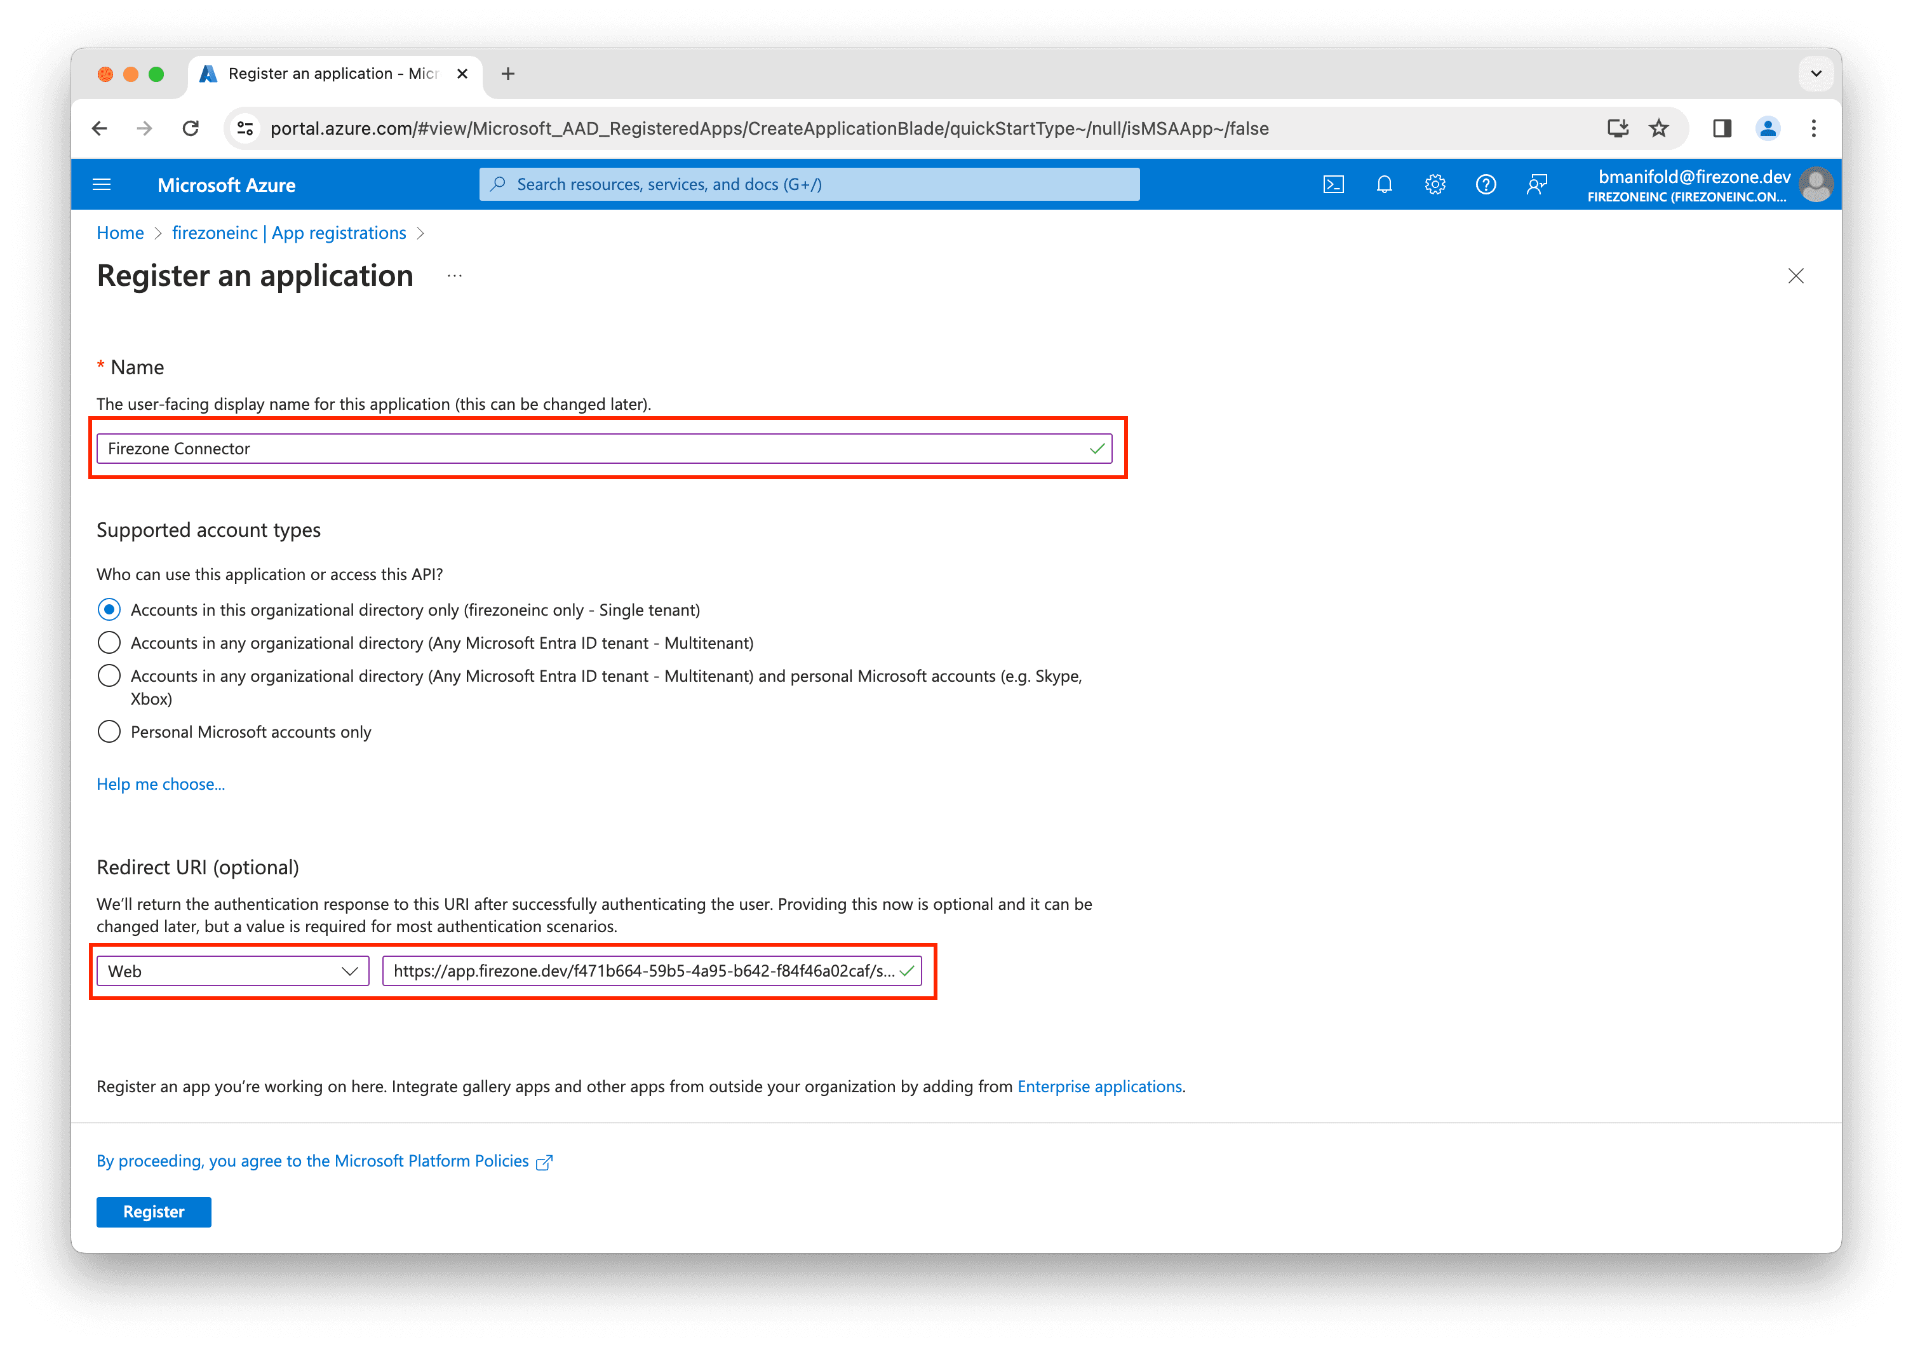
Task: Navigate to firezoneinc App registrations breadcrumb
Action: click(x=288, y=233)
